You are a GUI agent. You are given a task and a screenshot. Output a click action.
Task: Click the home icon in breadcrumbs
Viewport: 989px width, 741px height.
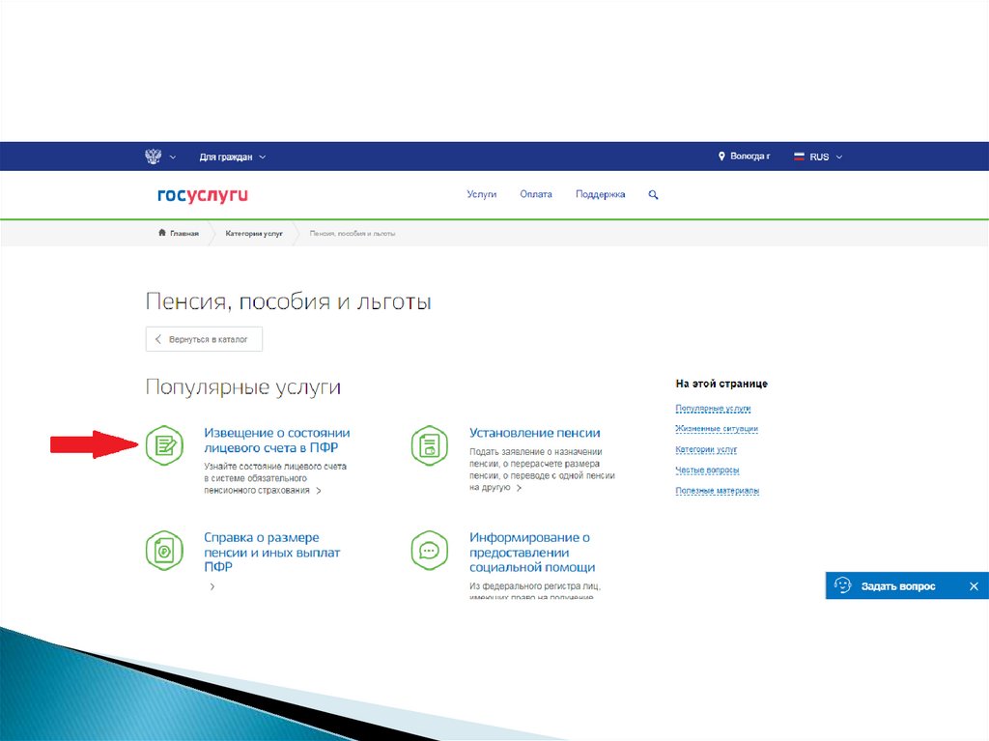(x=162, y=233)
